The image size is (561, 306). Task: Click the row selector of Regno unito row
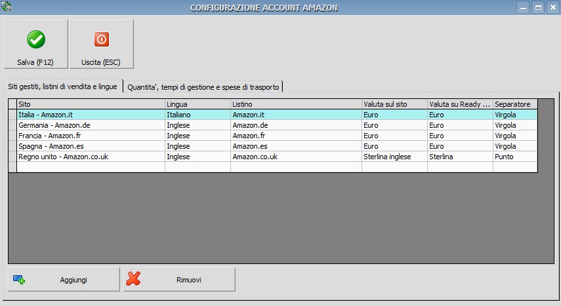[x=12, y=157]
